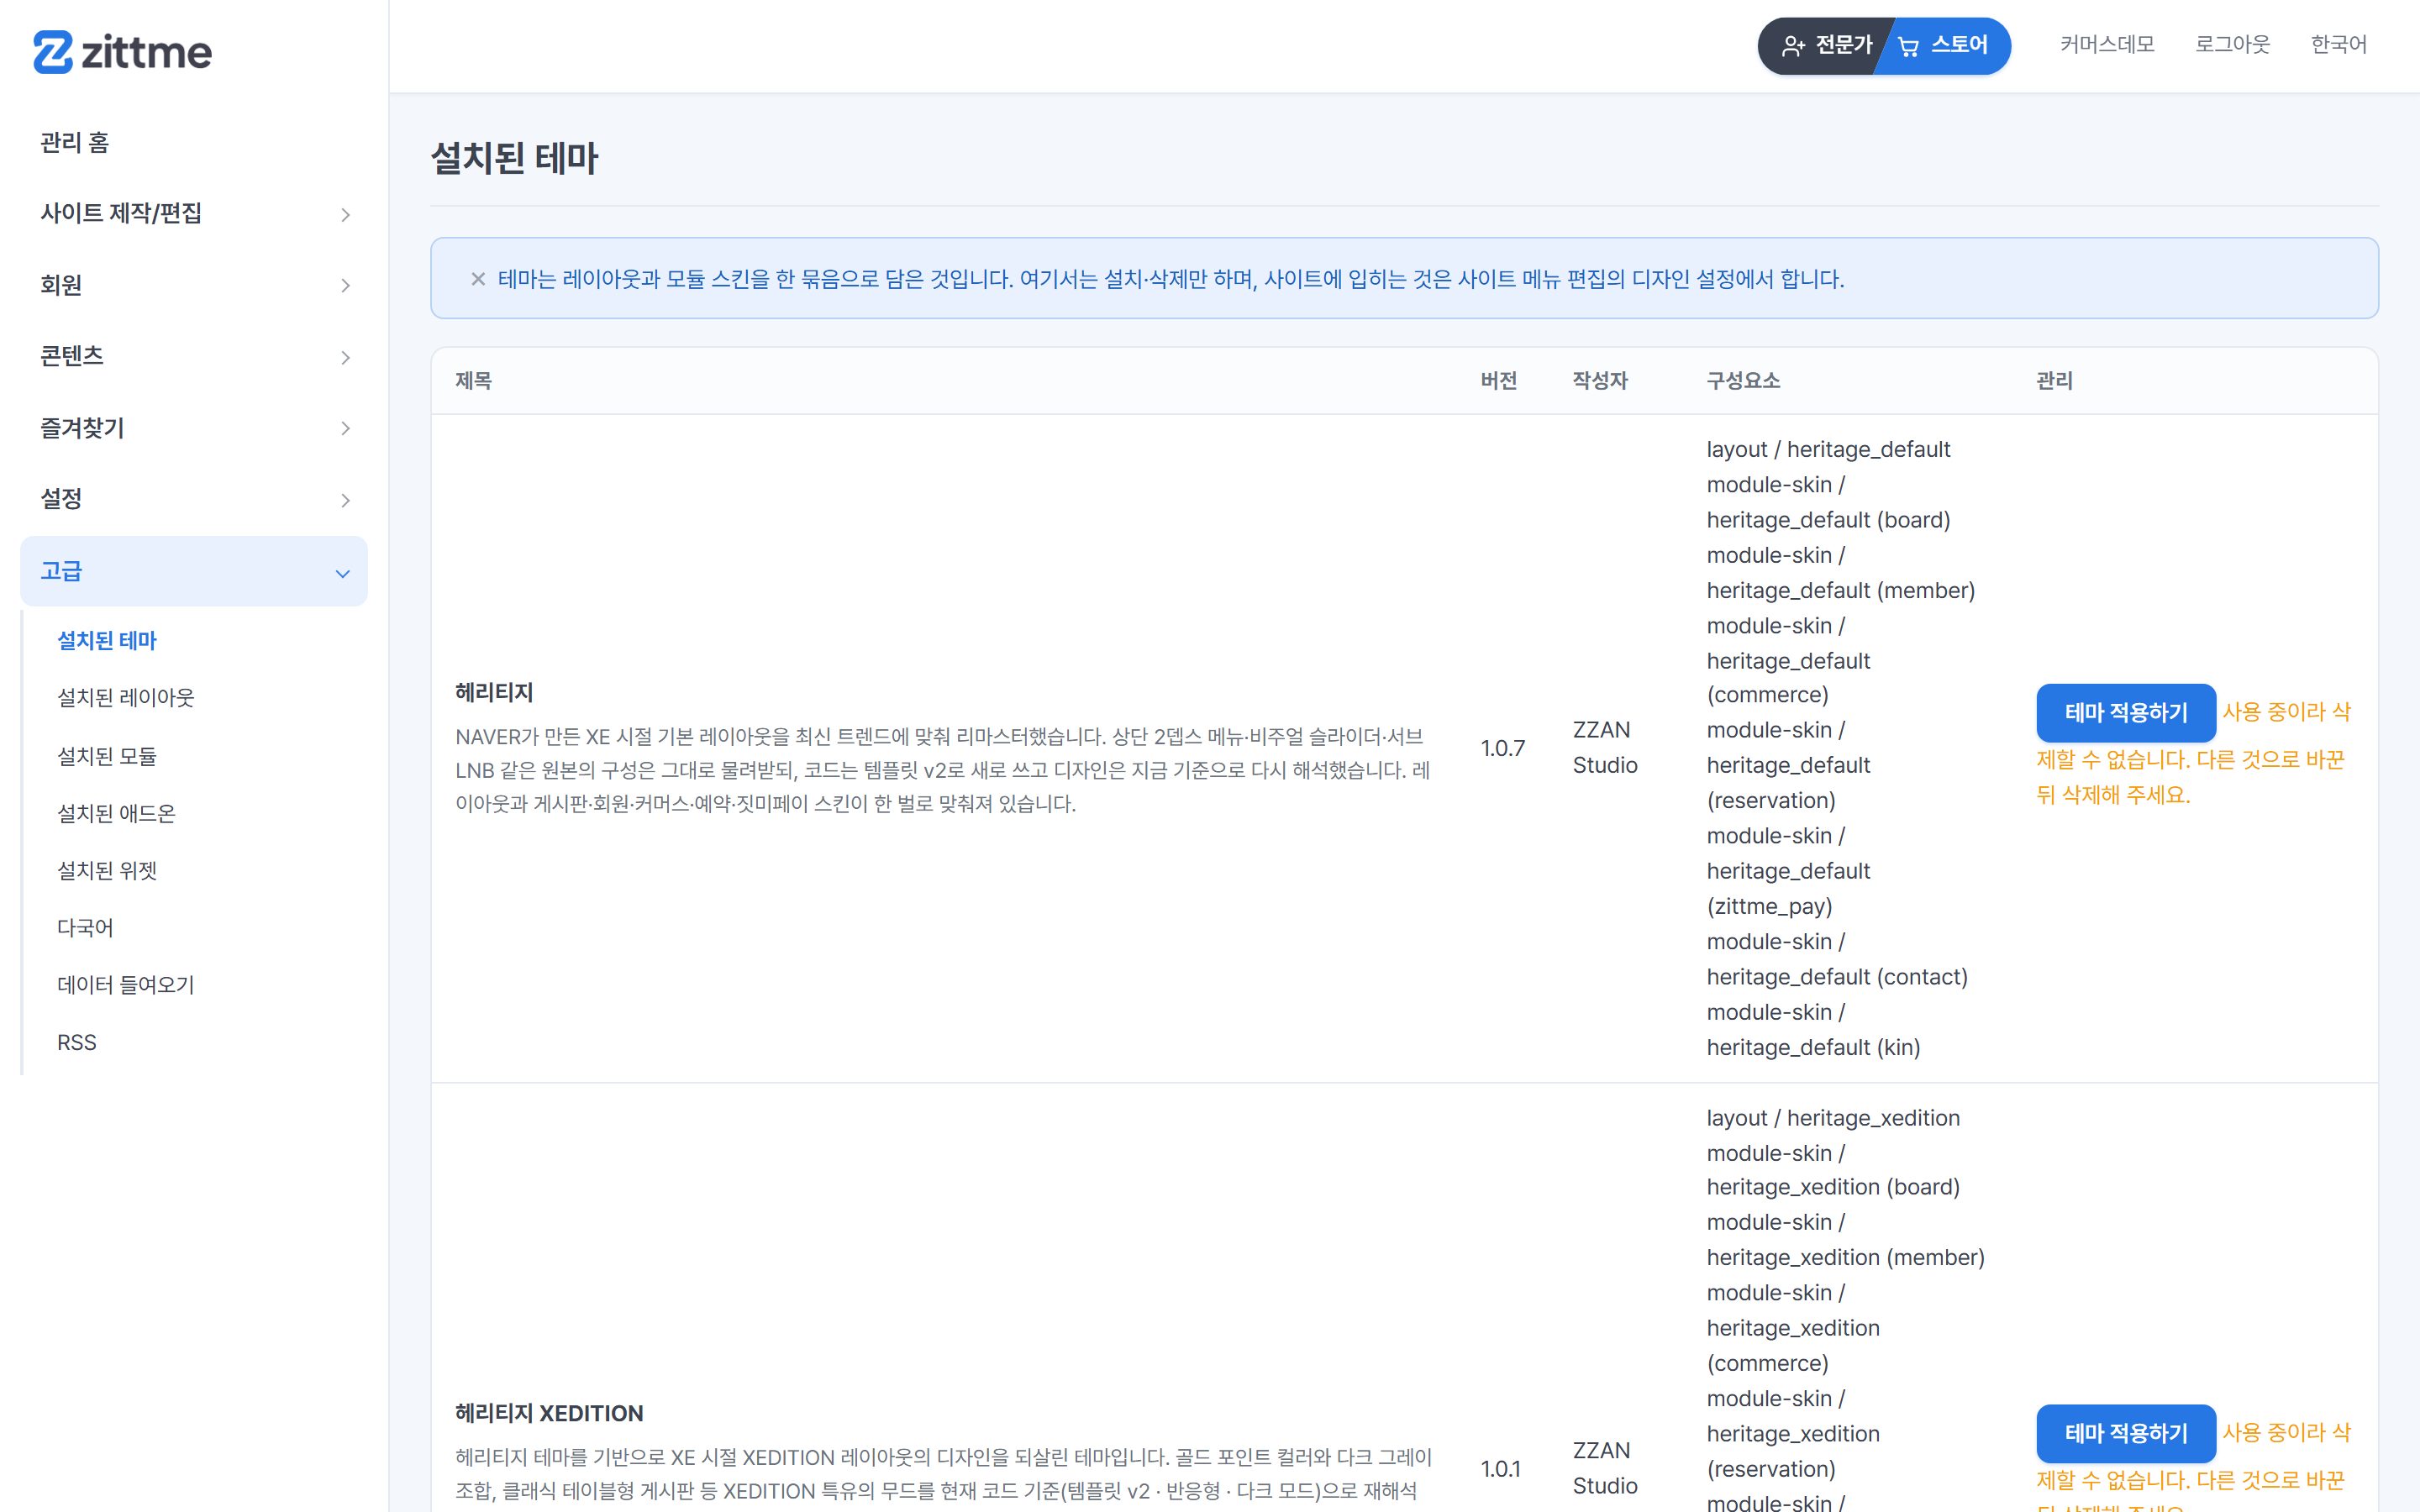Select the 헤리티지 theme title

pos(494,692)
